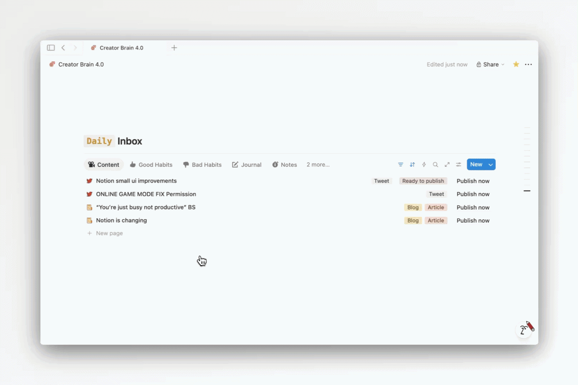
Task: Click the Tweet tag on the Notion small ui improvements row
Action: coord(381,181)
